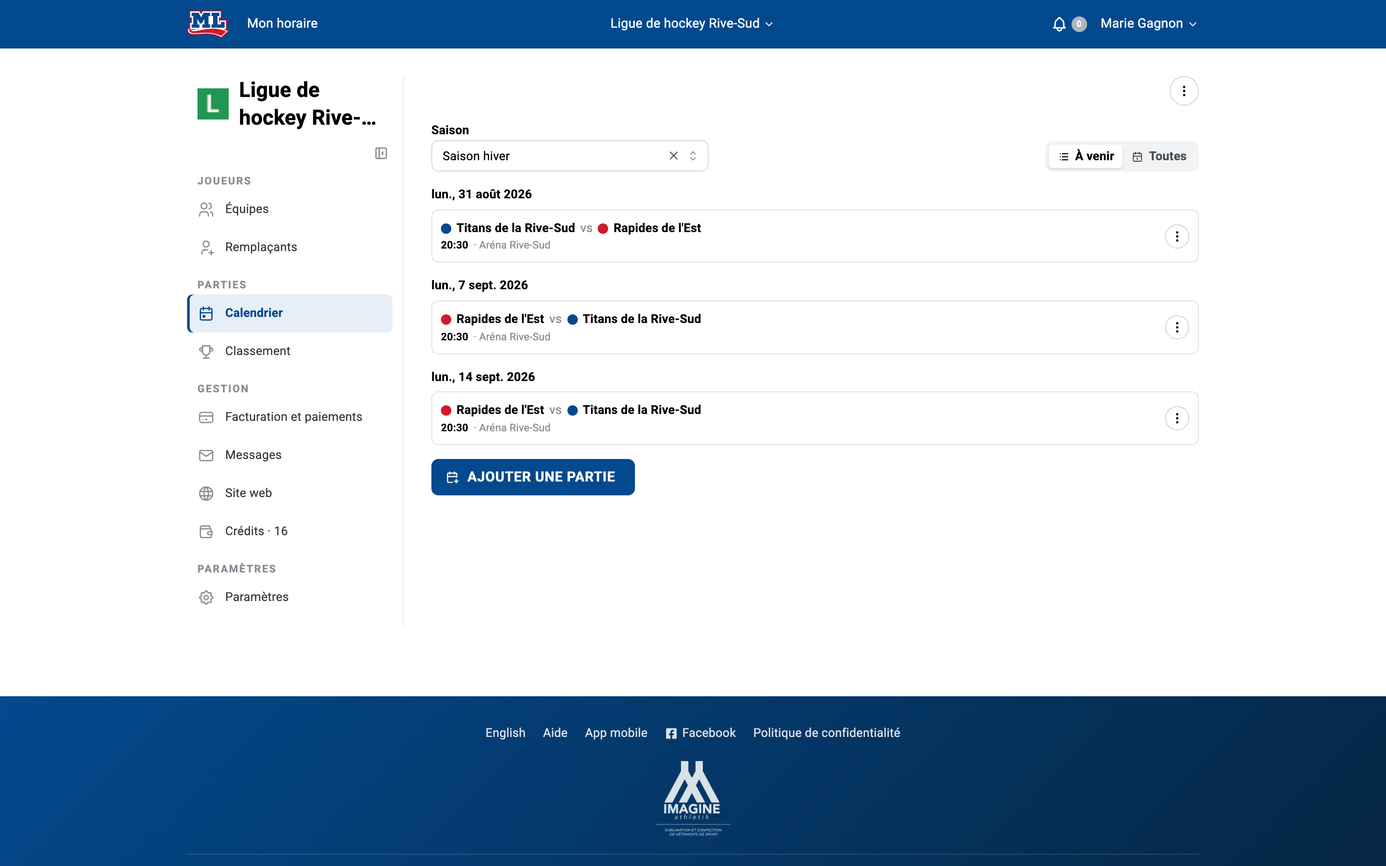Open the 31 août Titans vs Rapides game
This screenshot has height=866, width=1386.
(814, 236)
